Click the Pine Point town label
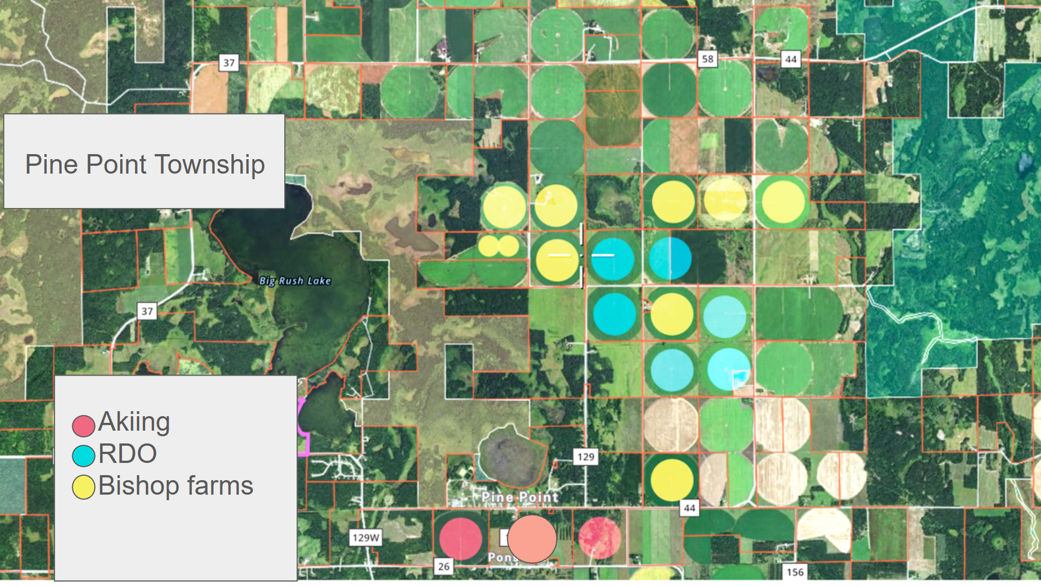 520,497
